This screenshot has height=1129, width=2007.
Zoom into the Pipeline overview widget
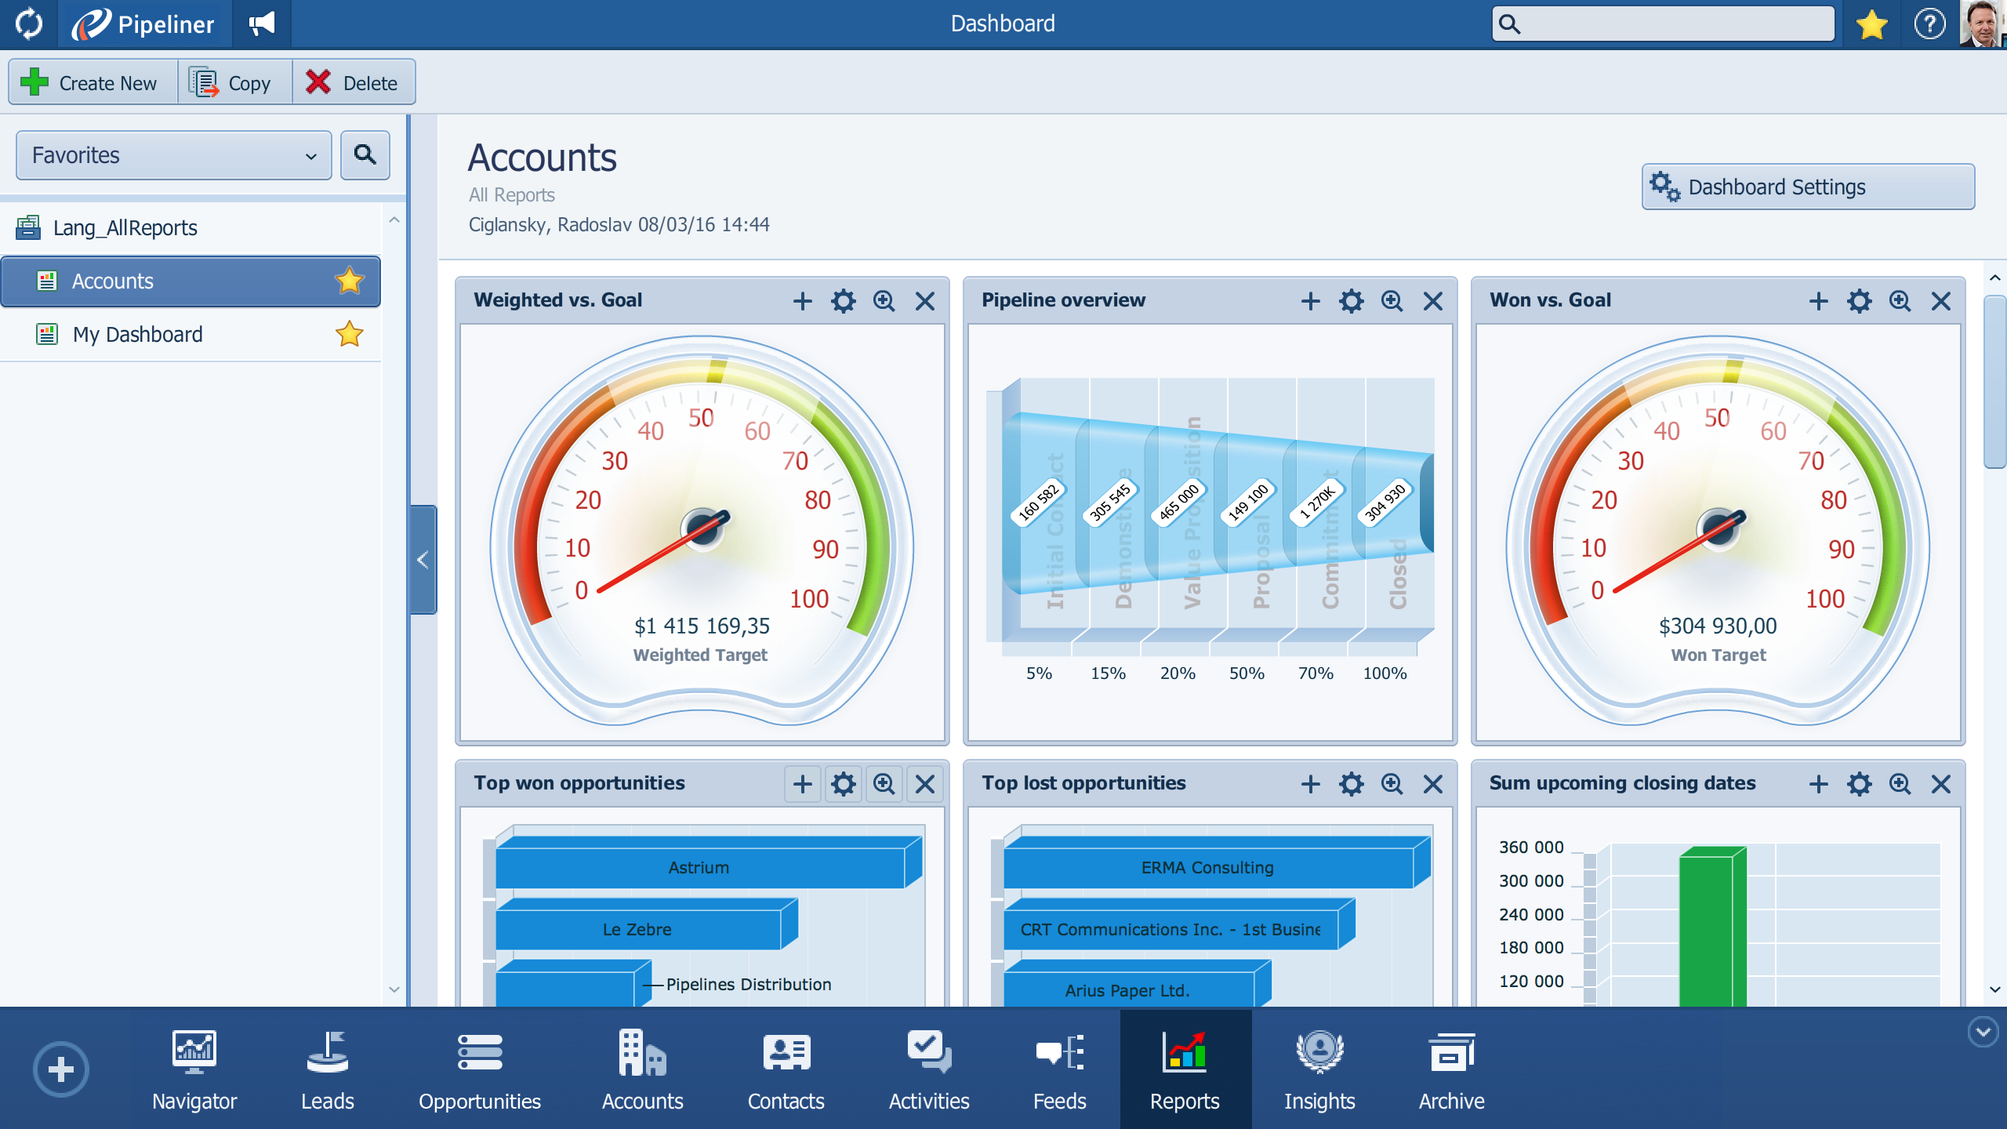point(1392,300)
